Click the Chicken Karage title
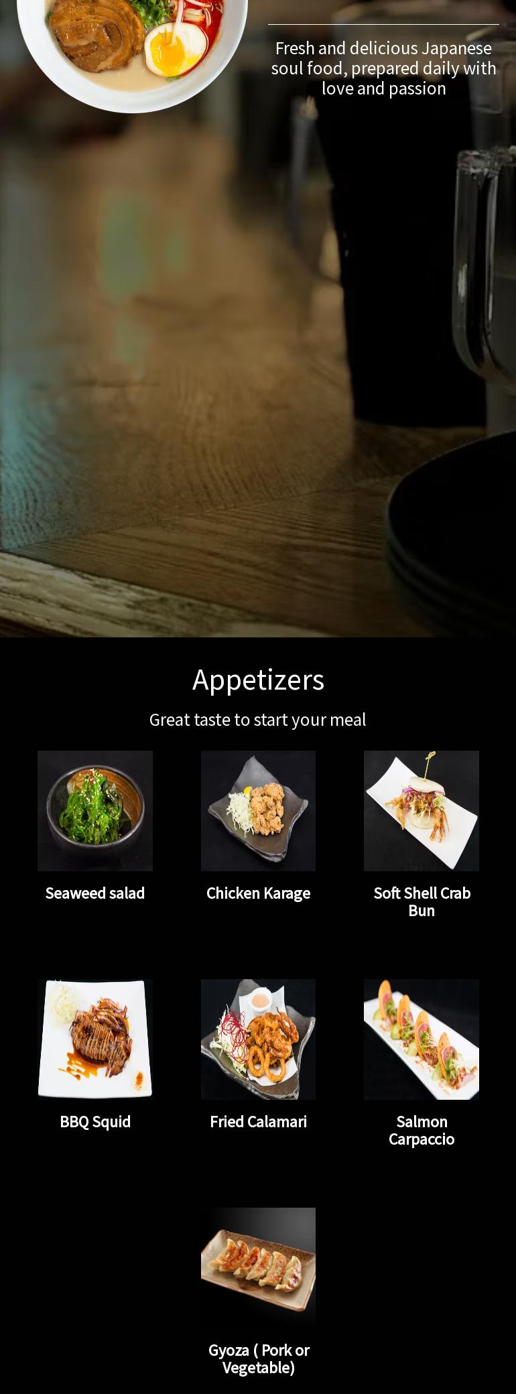This screenshot has height=1394, width=516. pyautogui.click(x=258, y=893)
